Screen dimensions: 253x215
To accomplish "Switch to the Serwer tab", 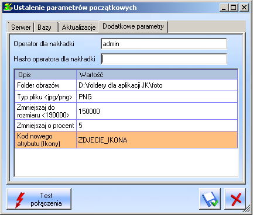I will coord(20,27).
